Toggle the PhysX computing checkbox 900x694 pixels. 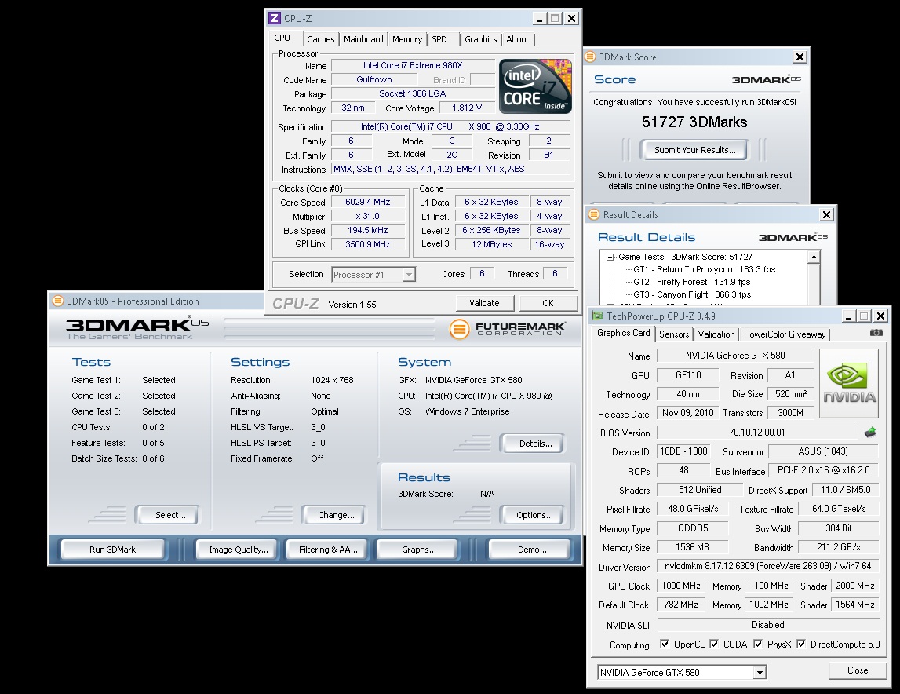coord(758,645)
